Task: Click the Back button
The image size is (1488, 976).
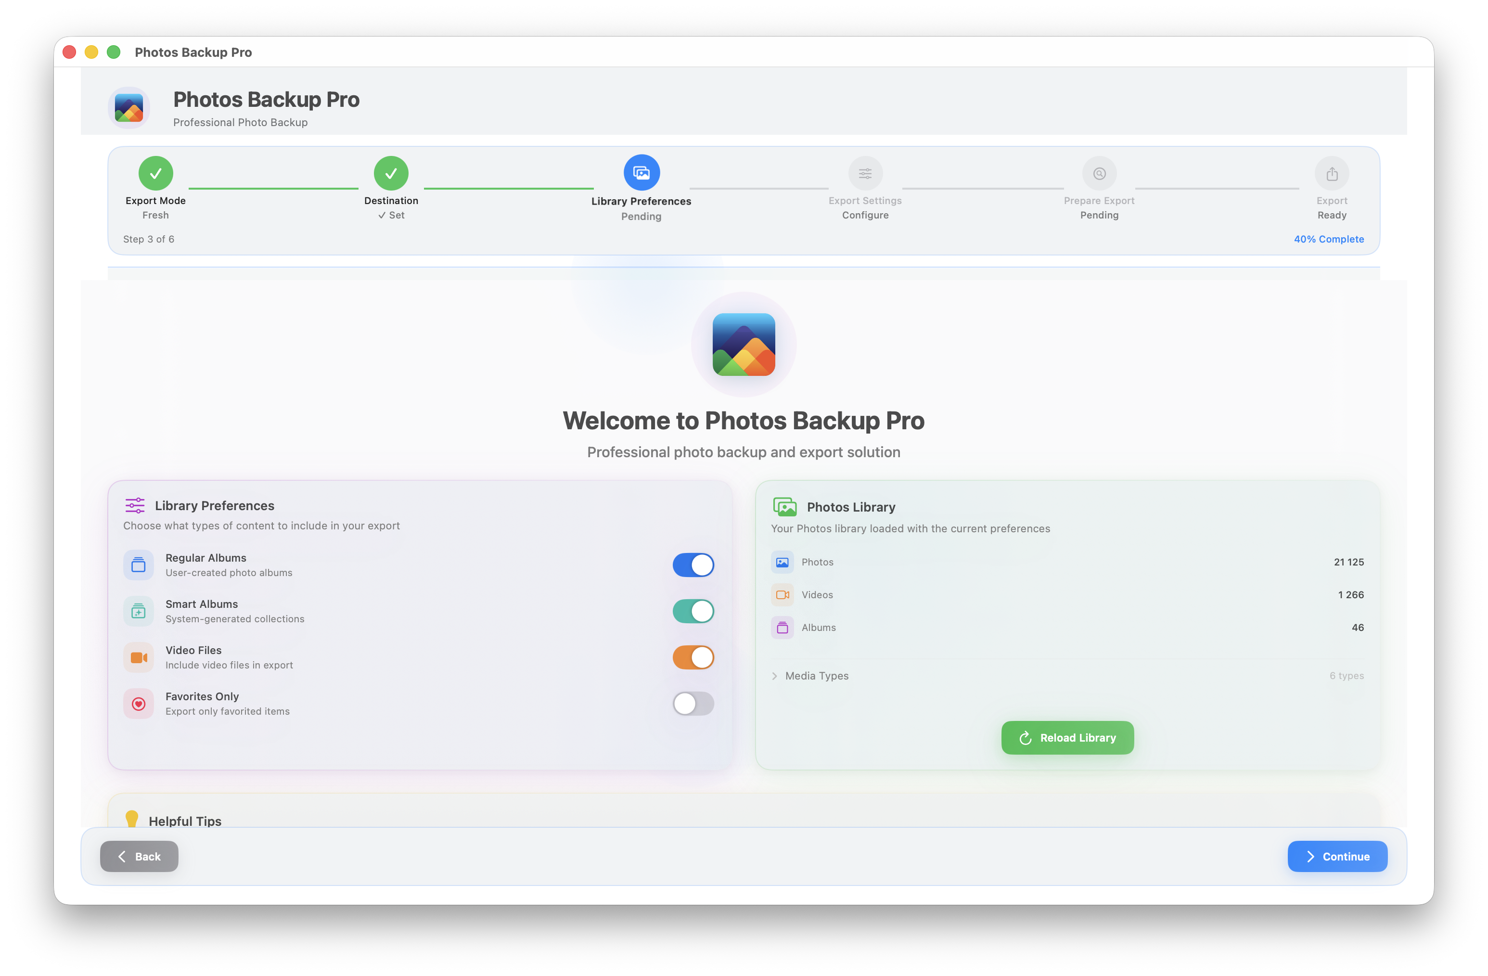Action: [139, 857]
